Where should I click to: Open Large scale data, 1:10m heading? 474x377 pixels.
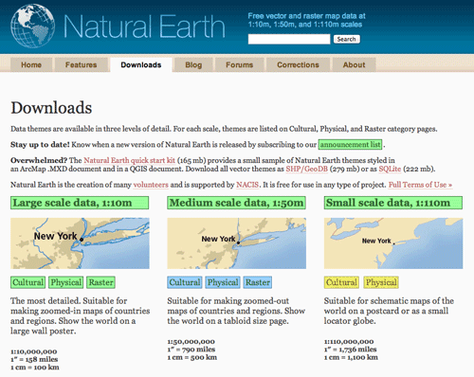coord(80,203)
